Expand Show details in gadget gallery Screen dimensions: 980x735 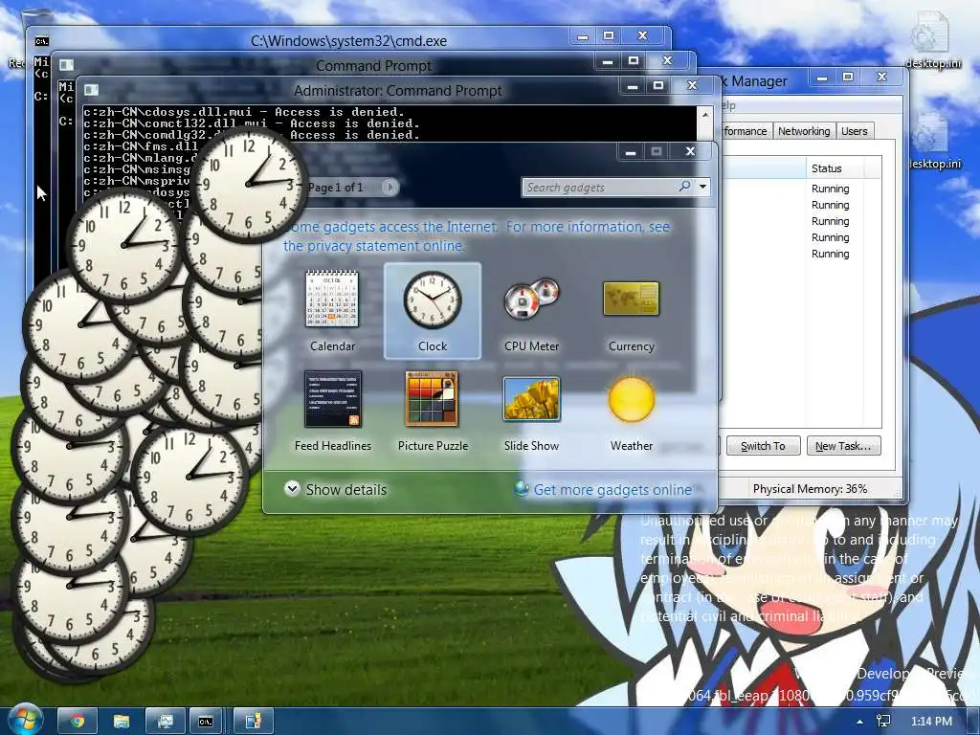336,489
